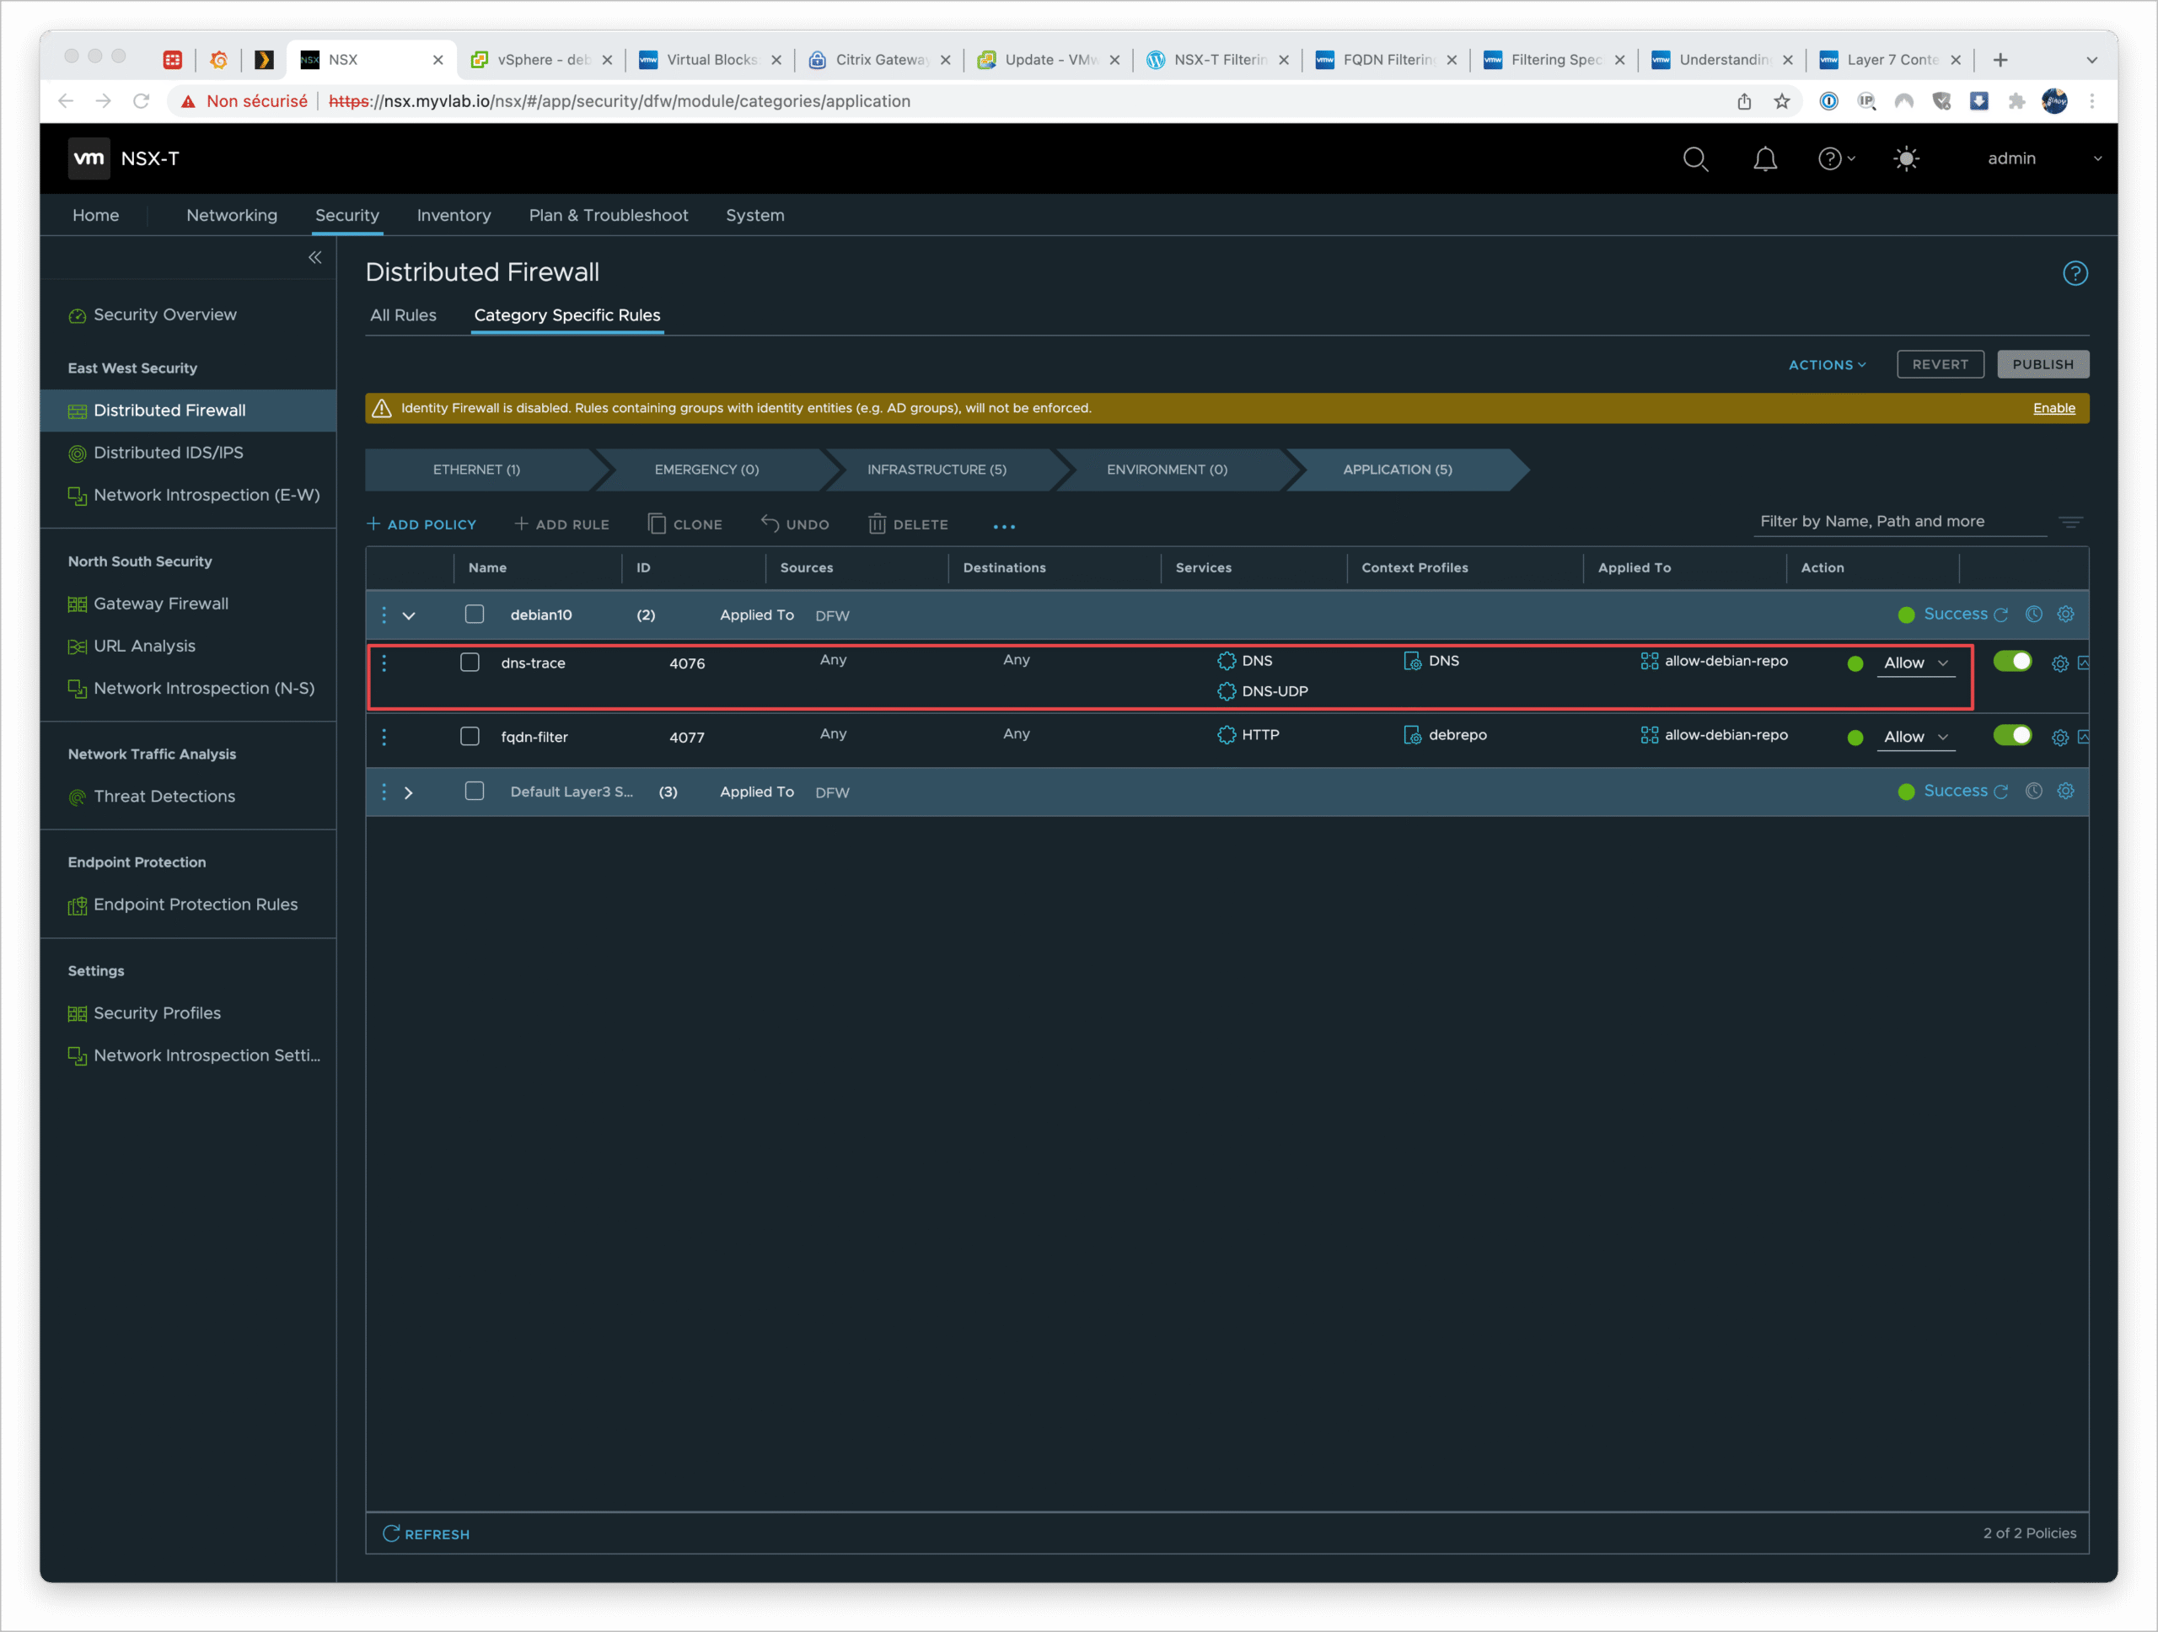Open the notifications bell icon
Screen dimensions: 2158x1632
(1763, 159)
